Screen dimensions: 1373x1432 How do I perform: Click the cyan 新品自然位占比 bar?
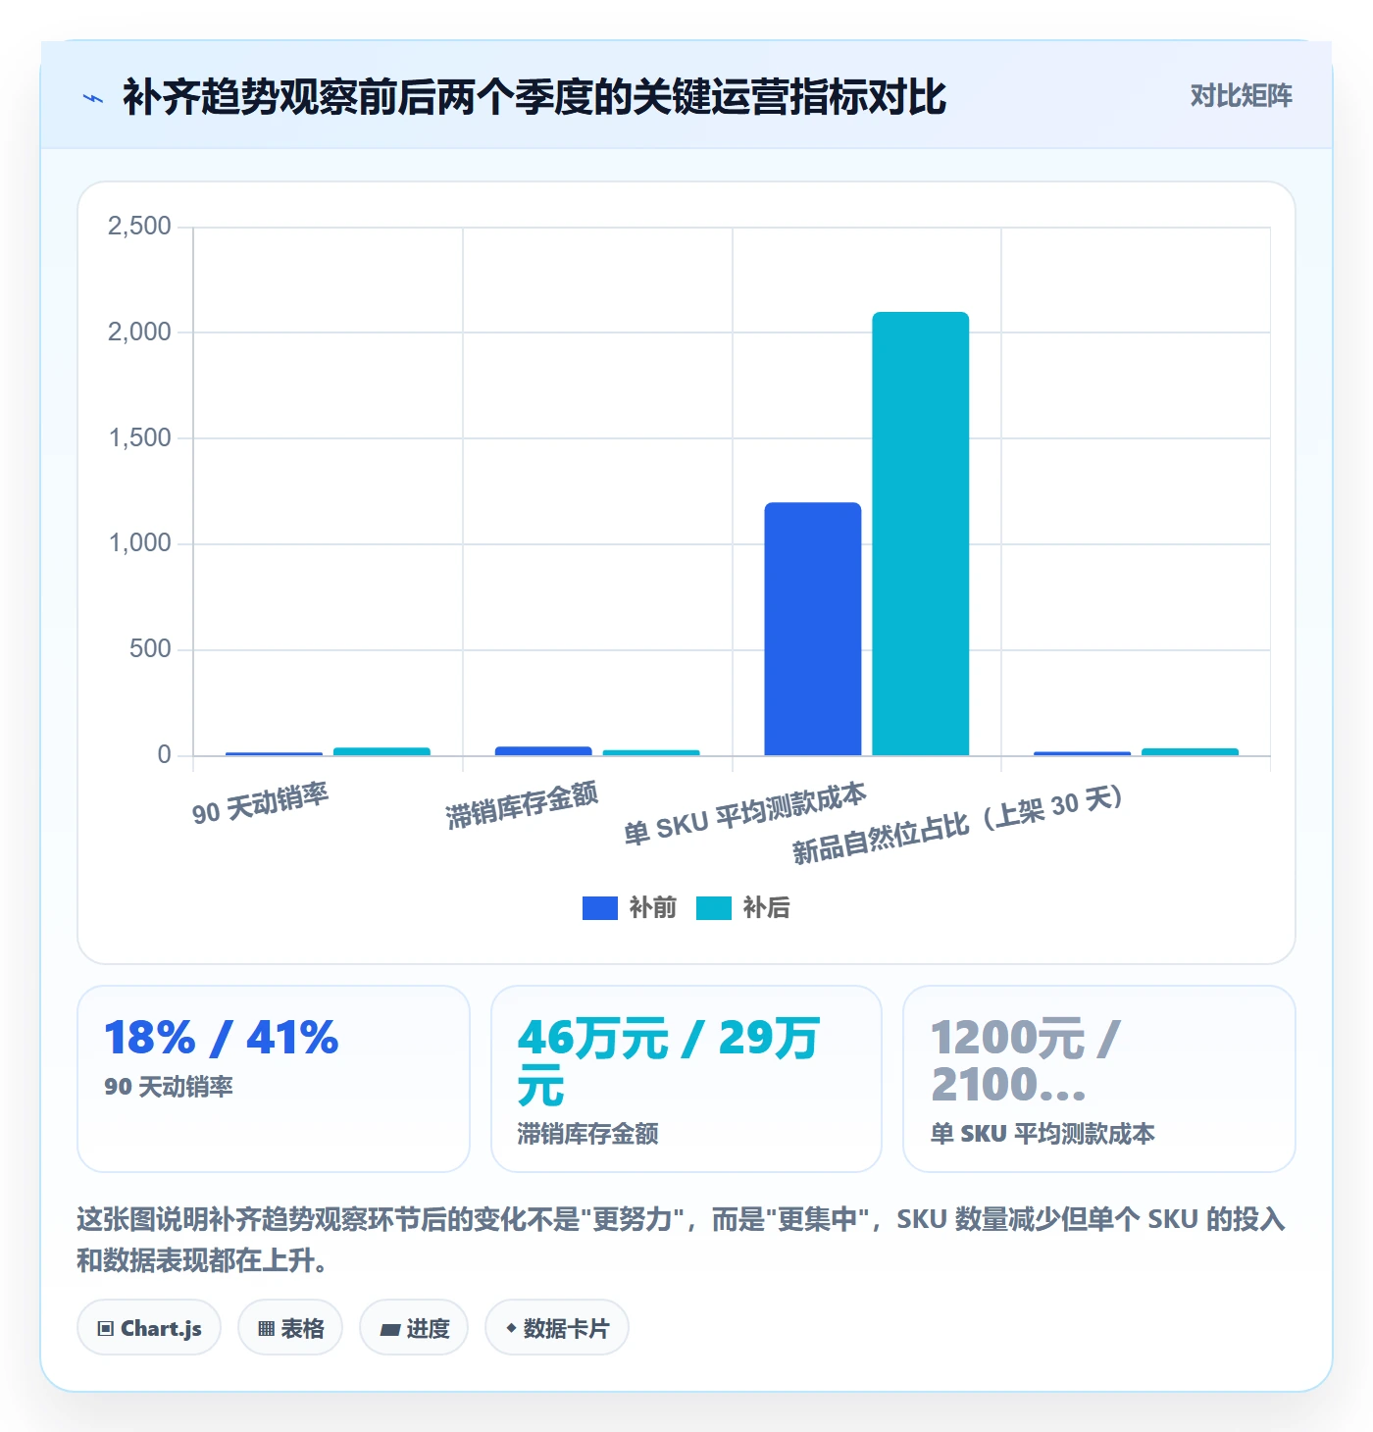click(1190, 751)
